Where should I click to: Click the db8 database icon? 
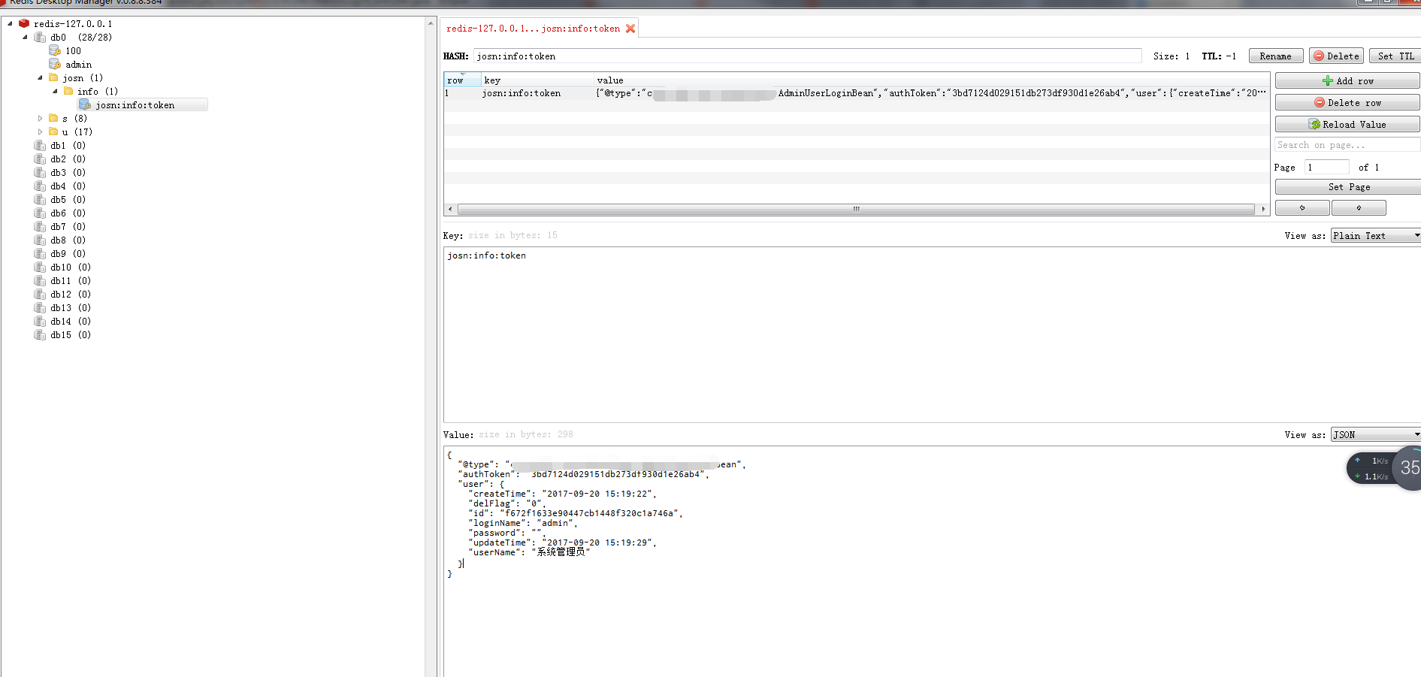(40, 240)
